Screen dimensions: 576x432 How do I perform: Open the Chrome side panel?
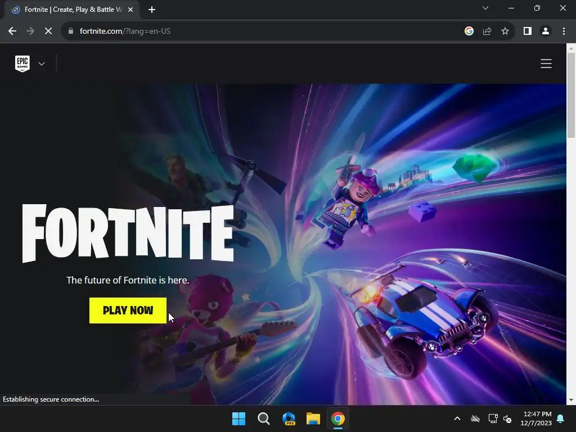click(x=528, y=31)
